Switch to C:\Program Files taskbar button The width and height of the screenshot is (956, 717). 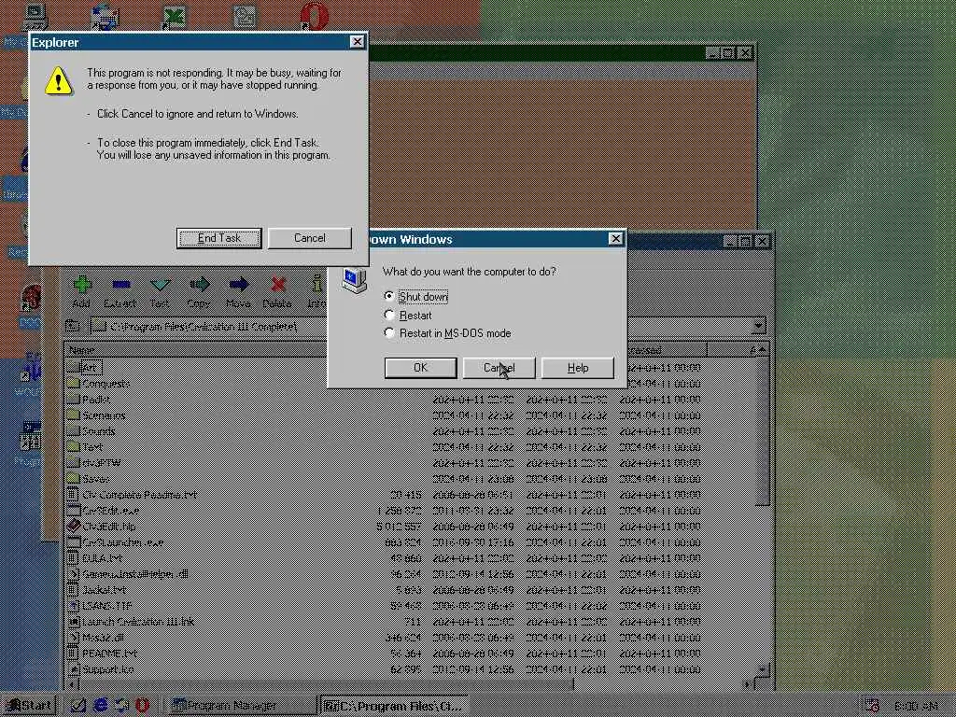(x=393, y=706)
